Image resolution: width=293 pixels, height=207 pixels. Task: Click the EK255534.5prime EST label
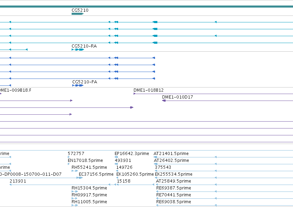coord(174,174)
